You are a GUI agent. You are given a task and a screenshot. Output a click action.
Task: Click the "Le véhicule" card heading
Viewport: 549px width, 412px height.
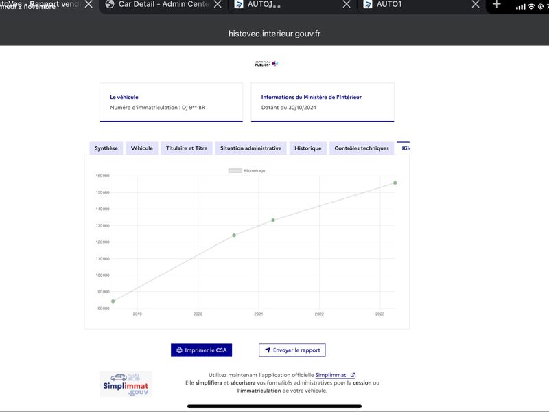(x=124, y=97)
